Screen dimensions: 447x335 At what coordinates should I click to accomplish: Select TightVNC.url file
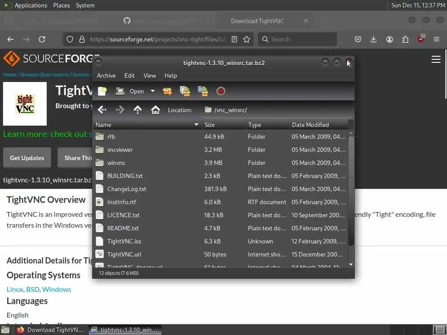[x=220, y=255]
